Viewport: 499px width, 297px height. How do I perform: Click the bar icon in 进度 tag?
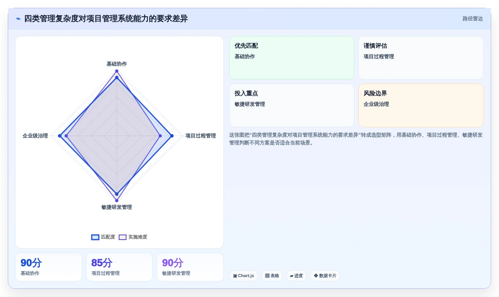(x=292, y=276)
